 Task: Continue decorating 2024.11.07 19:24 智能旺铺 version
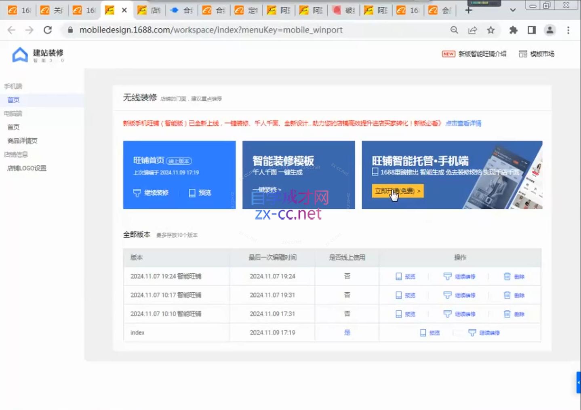tap(459, 277)
